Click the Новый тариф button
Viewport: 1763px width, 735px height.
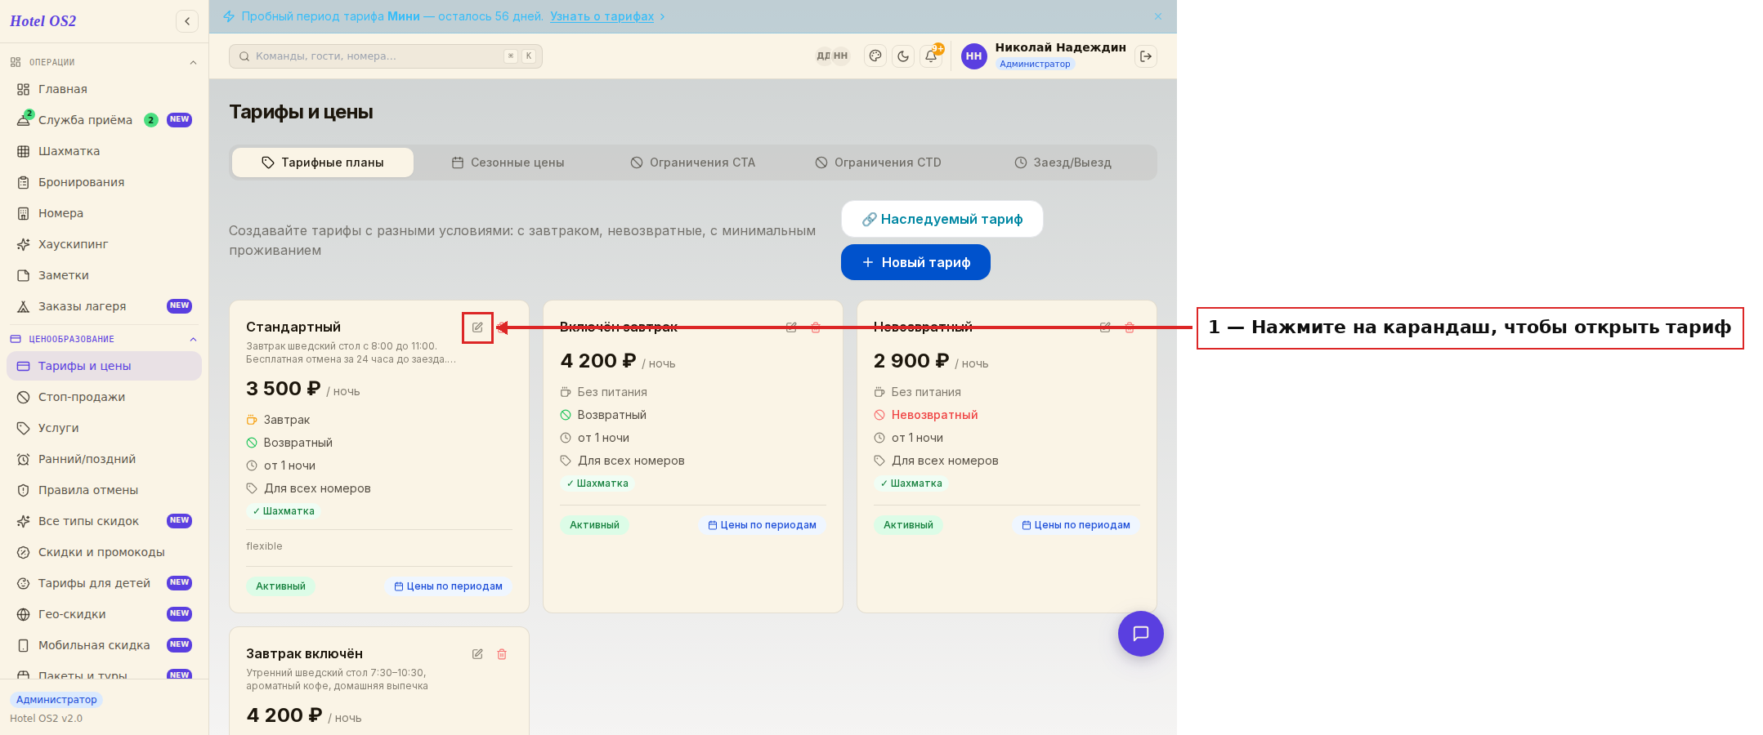coord(915,262)
